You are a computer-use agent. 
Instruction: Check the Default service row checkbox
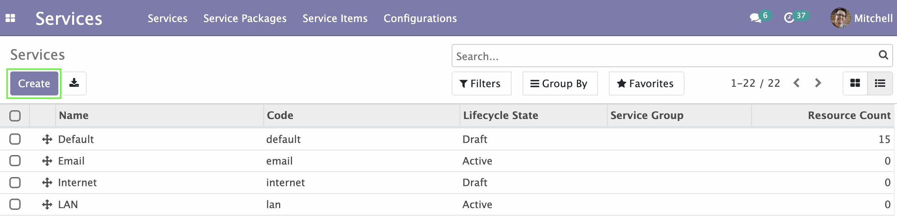coord(15,139)
